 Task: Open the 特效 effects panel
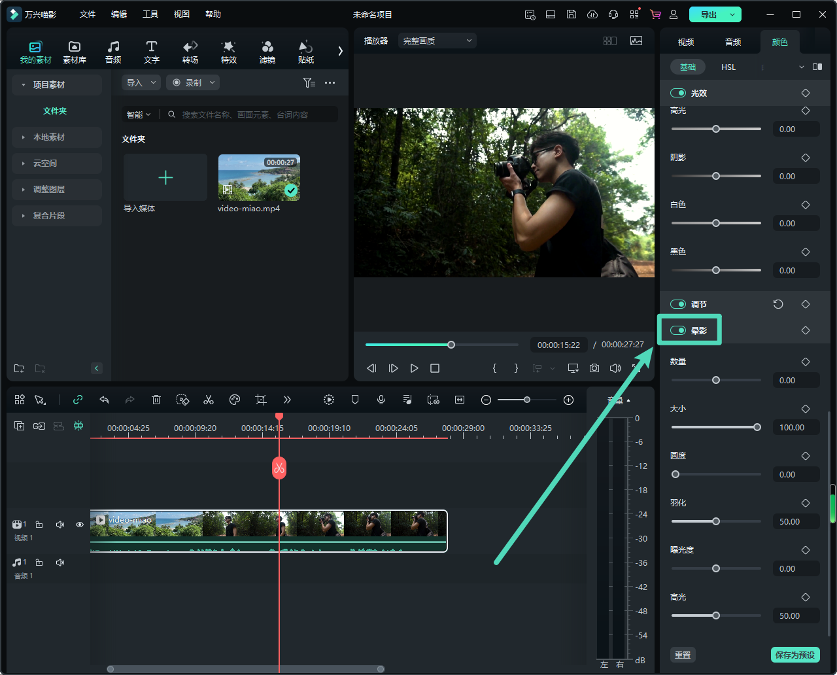(228, 52)
